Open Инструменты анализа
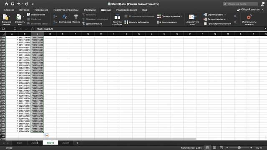267x150 pixels. click(x=249, y=20)
